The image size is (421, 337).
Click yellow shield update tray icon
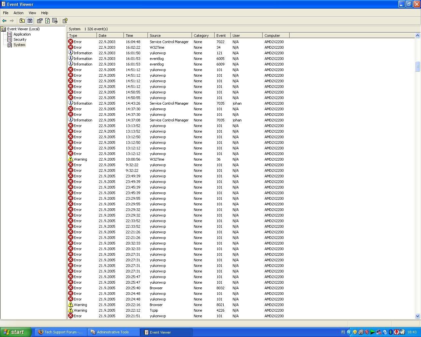[355, 332]
